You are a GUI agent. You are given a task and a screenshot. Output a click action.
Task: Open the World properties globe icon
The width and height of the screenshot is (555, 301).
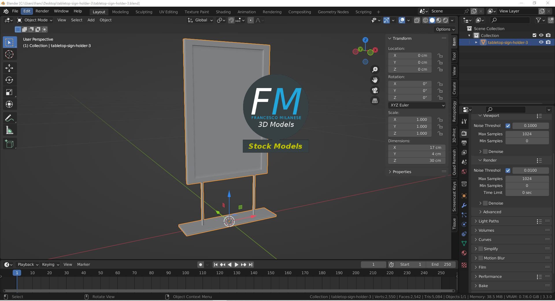pos(464,171)
